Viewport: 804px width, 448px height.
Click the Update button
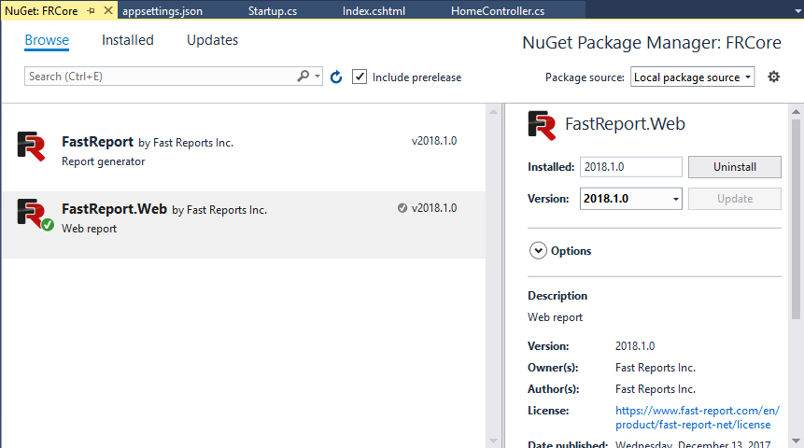pyautogui.click(x=734, y=199)
